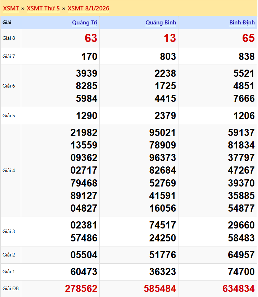Open the XSMT Thứ 5 link
Image resolution: width=258 pixels, height=297 pixels.
point(43,8)
